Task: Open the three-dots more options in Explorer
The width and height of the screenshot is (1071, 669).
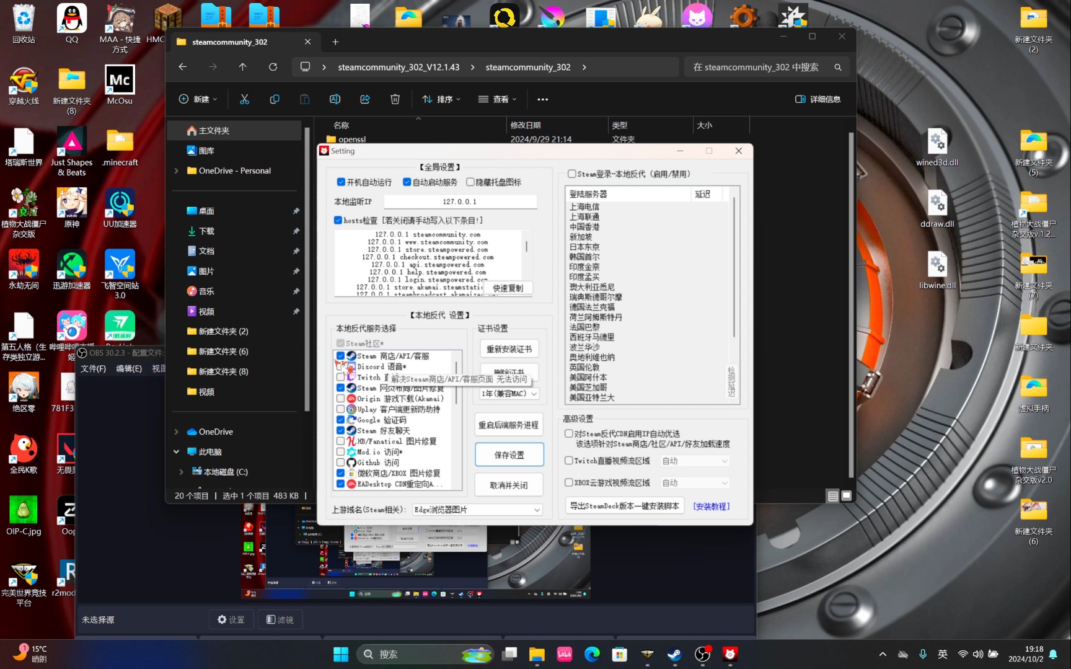Action: click(543, 99)
